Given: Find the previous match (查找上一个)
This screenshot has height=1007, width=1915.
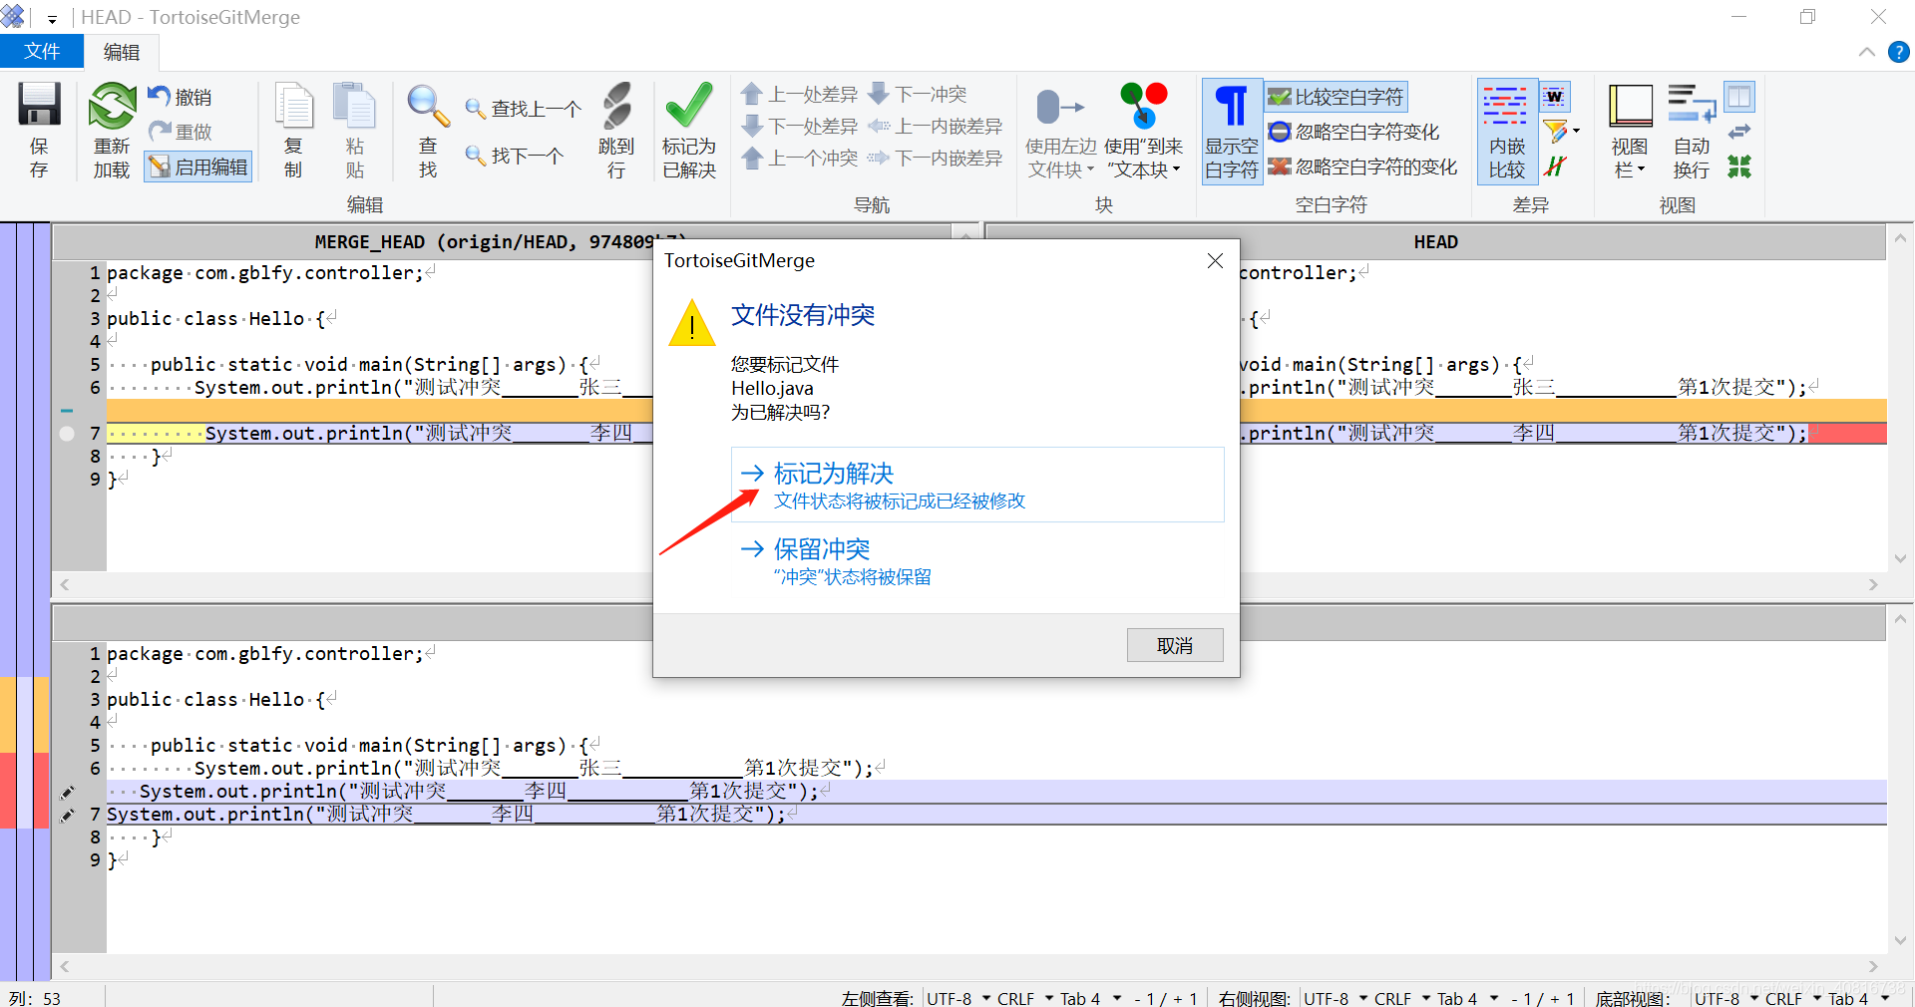Looking at the screenshot, I should coord(524,109).
